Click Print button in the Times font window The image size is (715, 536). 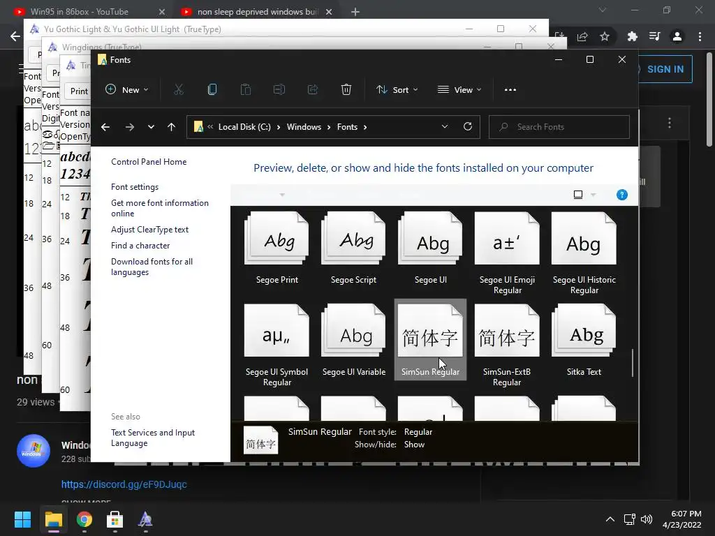pyautogui.click(x=79, y=91)
